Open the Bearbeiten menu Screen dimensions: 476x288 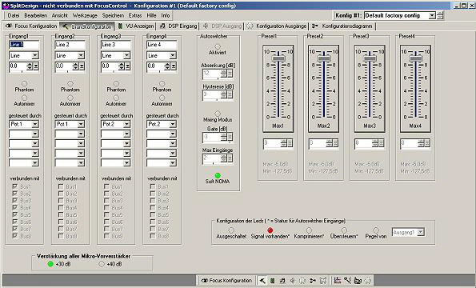(x=35, y=15)
